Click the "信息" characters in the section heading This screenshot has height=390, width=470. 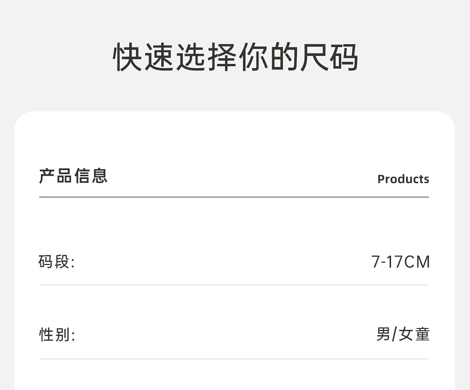click(91, 176)
